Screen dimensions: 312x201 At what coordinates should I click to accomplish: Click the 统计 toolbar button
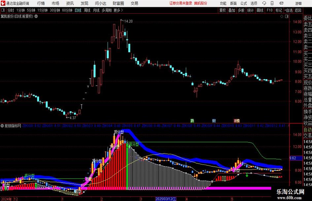coord(250,10)
